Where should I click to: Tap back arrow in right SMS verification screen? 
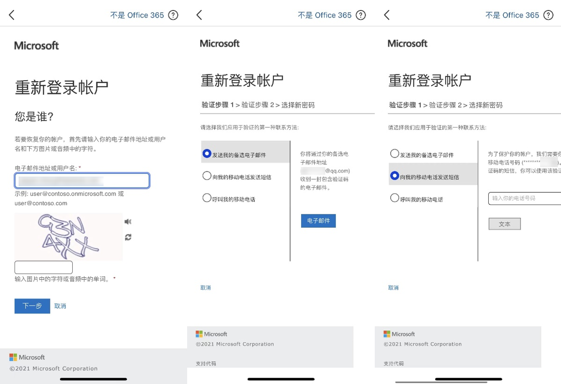click(387, 15)
